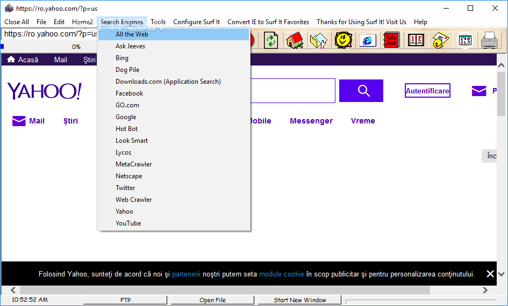
Task: Open the Edit menu
Action: tap(59, 21)
